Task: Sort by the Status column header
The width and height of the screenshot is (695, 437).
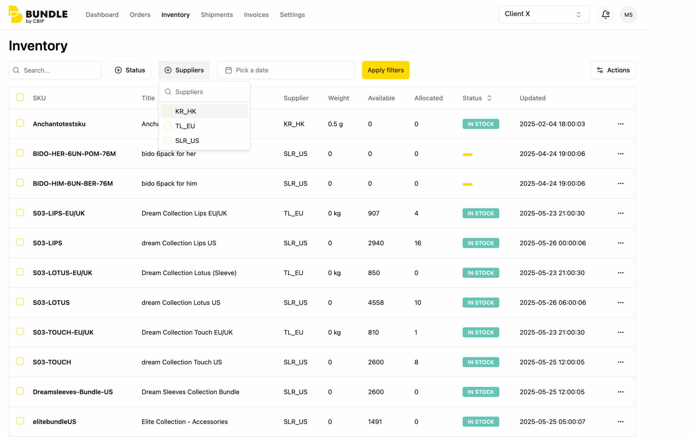Action: tap(477, 98)
